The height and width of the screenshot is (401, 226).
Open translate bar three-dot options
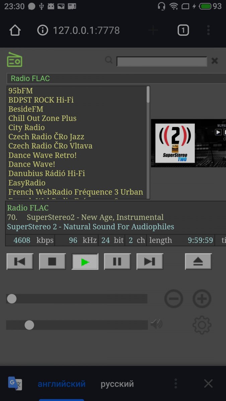pos(176,384)
